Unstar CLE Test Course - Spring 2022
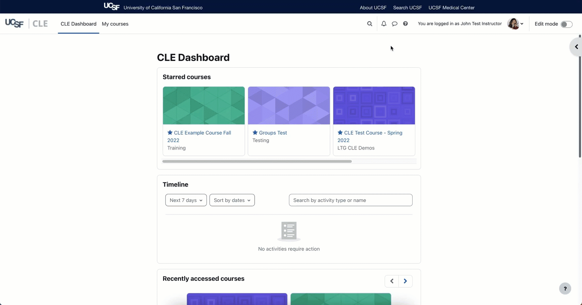Viewport: 582px width, 305px height. (x=340, y=133)
